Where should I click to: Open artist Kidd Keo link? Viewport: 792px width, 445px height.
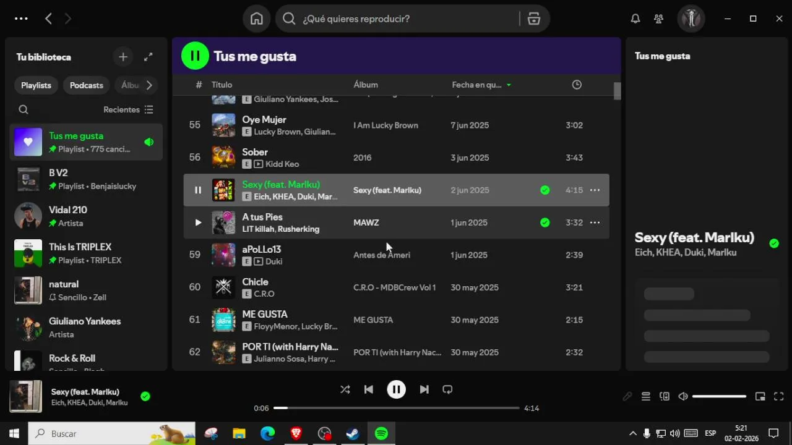pos(282,164)
